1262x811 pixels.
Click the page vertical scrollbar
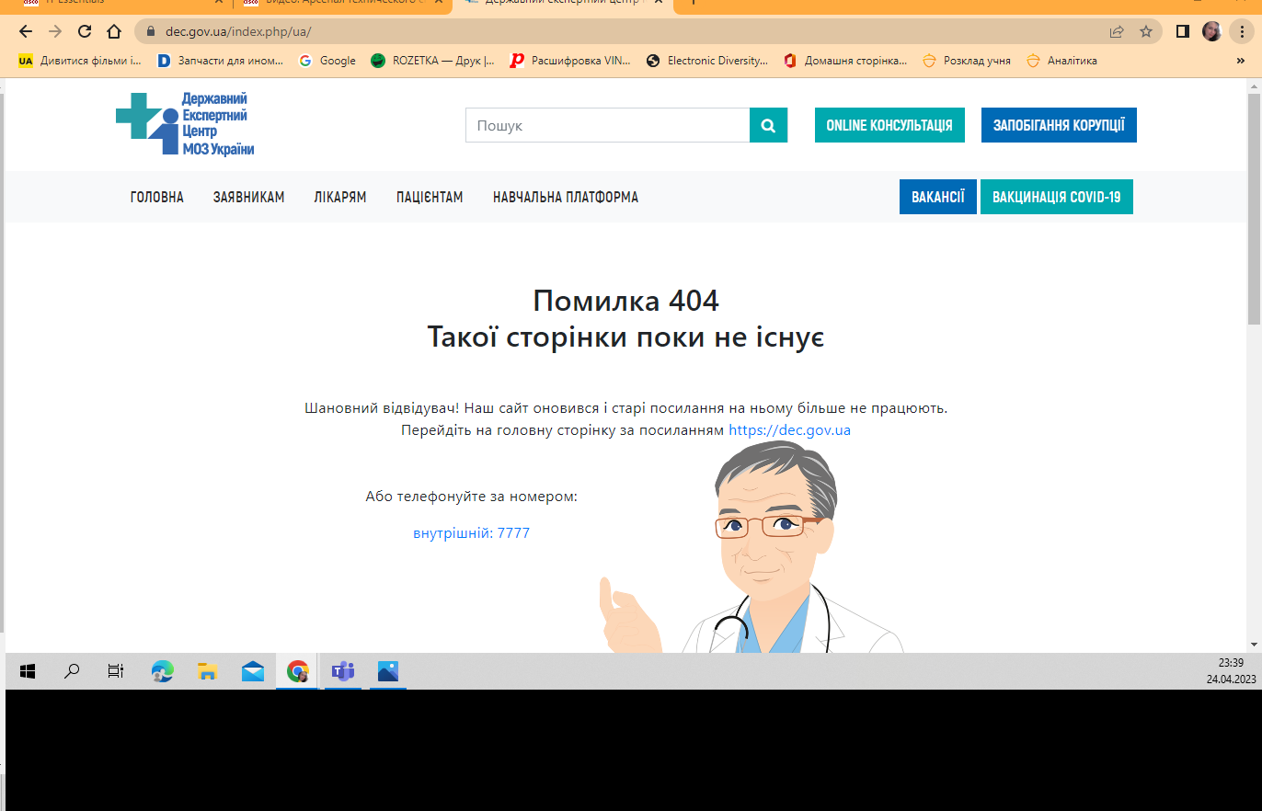(x=1254, y=368)
